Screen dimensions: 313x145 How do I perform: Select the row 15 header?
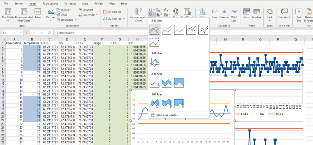click(3, 94)
